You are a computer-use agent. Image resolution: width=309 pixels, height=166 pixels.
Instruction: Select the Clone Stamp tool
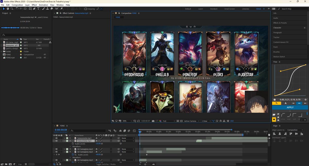point(48,8)
